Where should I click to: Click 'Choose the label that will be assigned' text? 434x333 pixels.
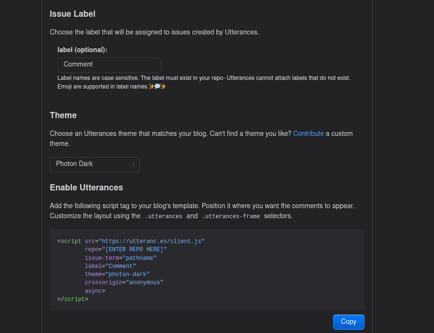[154, 32]
